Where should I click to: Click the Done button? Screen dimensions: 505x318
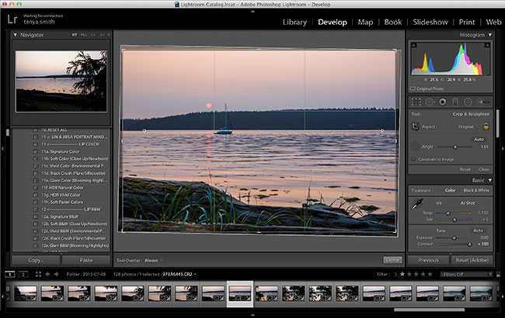coord(392,260)
